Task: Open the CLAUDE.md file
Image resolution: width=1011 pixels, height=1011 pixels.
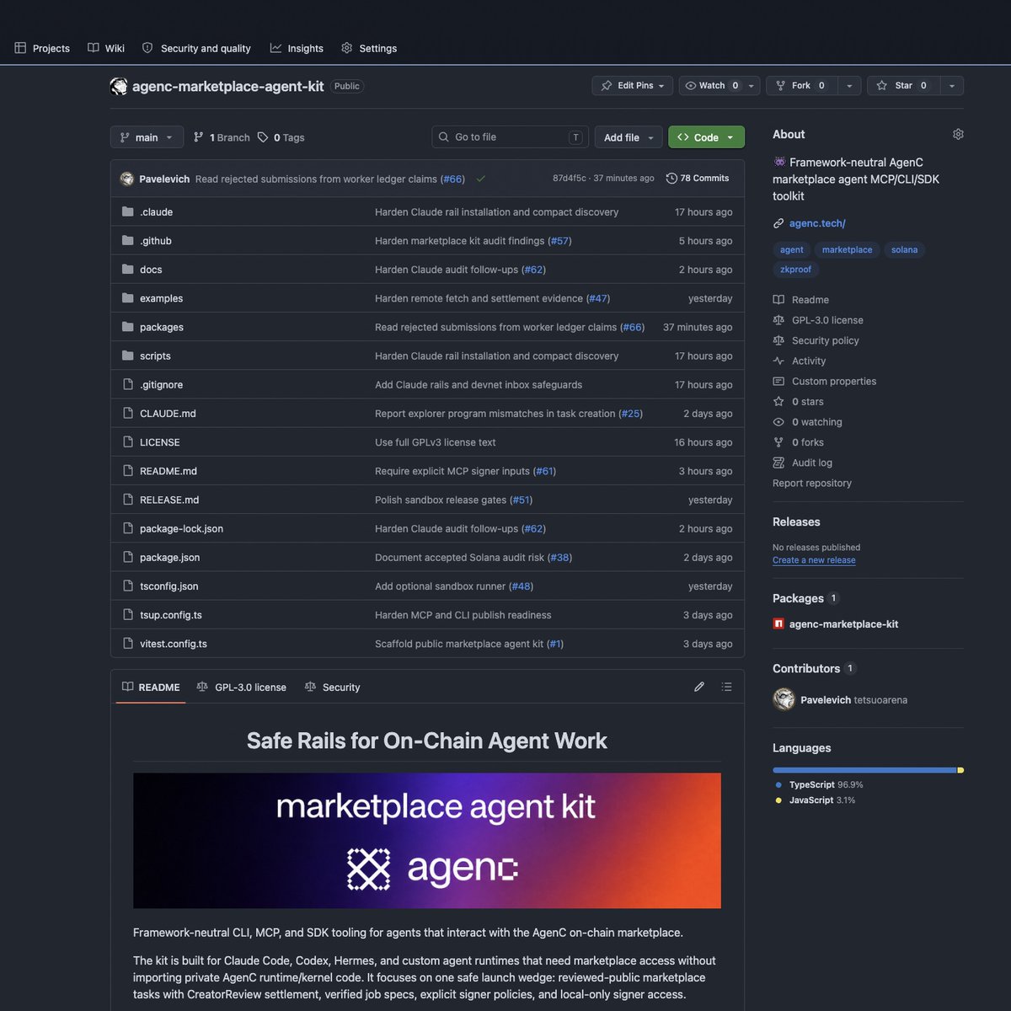Action: point(168,413)
